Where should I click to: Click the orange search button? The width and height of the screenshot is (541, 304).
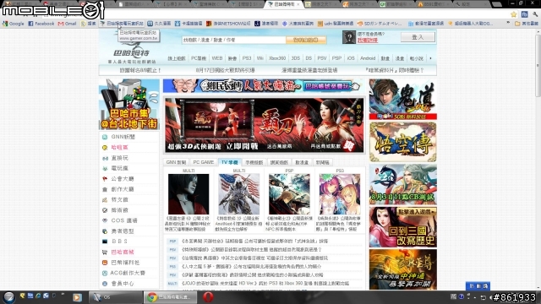[x=306, y=40]
